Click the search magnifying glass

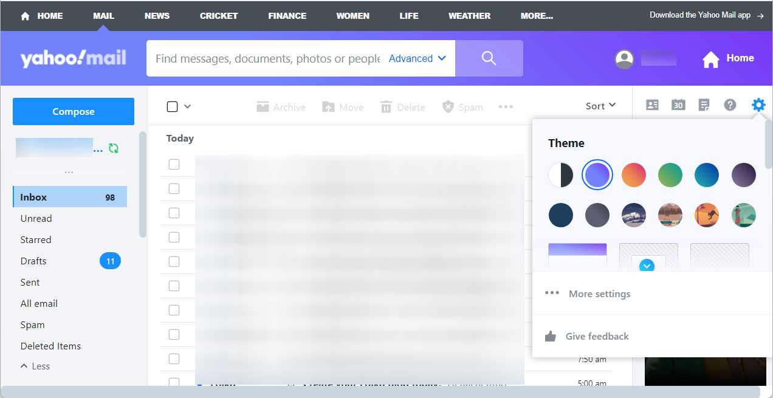[489, 58]
